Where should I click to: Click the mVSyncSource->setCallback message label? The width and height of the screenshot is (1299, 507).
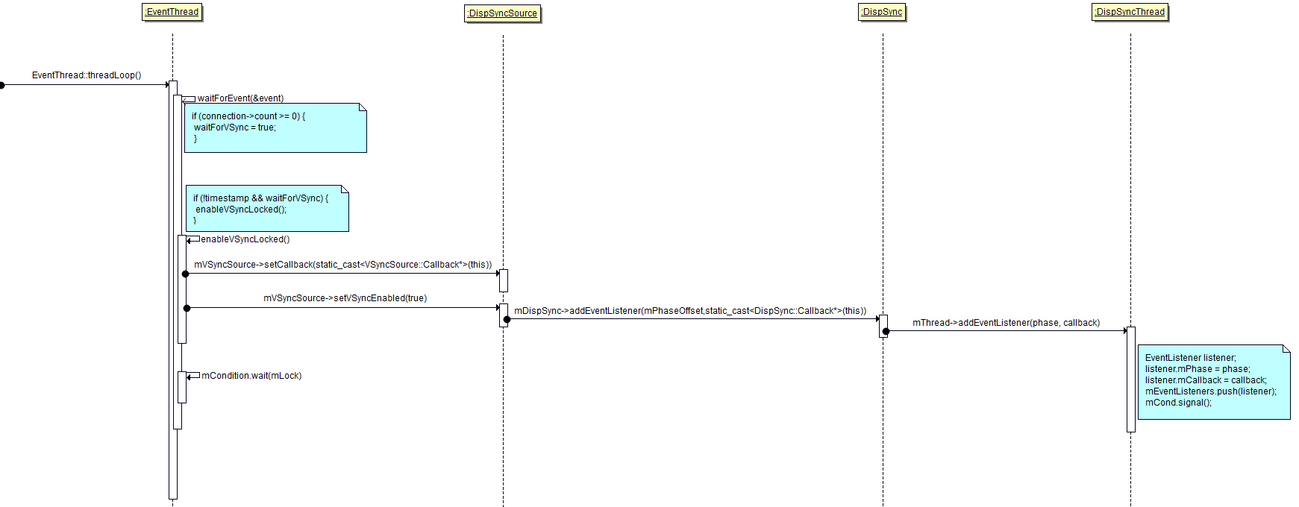point(343,265)
